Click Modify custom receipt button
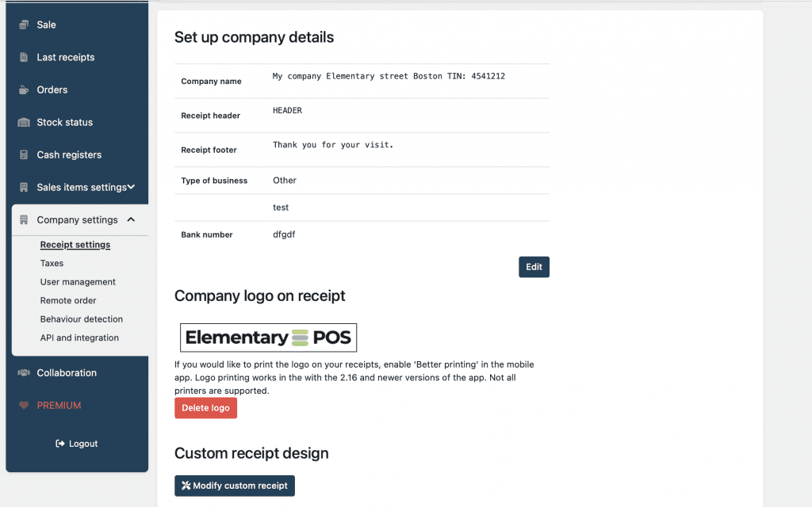 (235, 486)
